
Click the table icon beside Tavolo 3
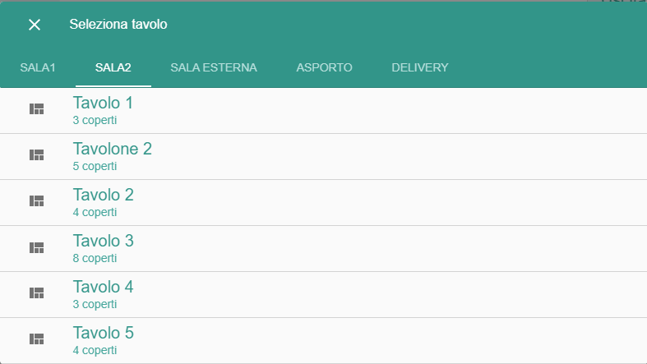tap(37, 247)
